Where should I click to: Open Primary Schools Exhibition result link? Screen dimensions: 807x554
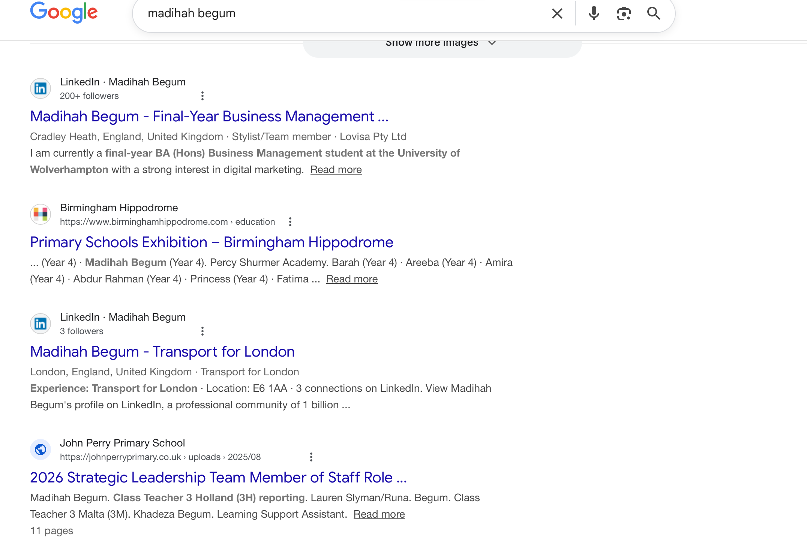tap(211, 242)
